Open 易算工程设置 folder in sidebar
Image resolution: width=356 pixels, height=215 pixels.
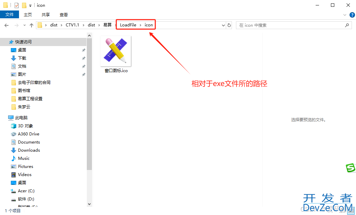(30, 99)
